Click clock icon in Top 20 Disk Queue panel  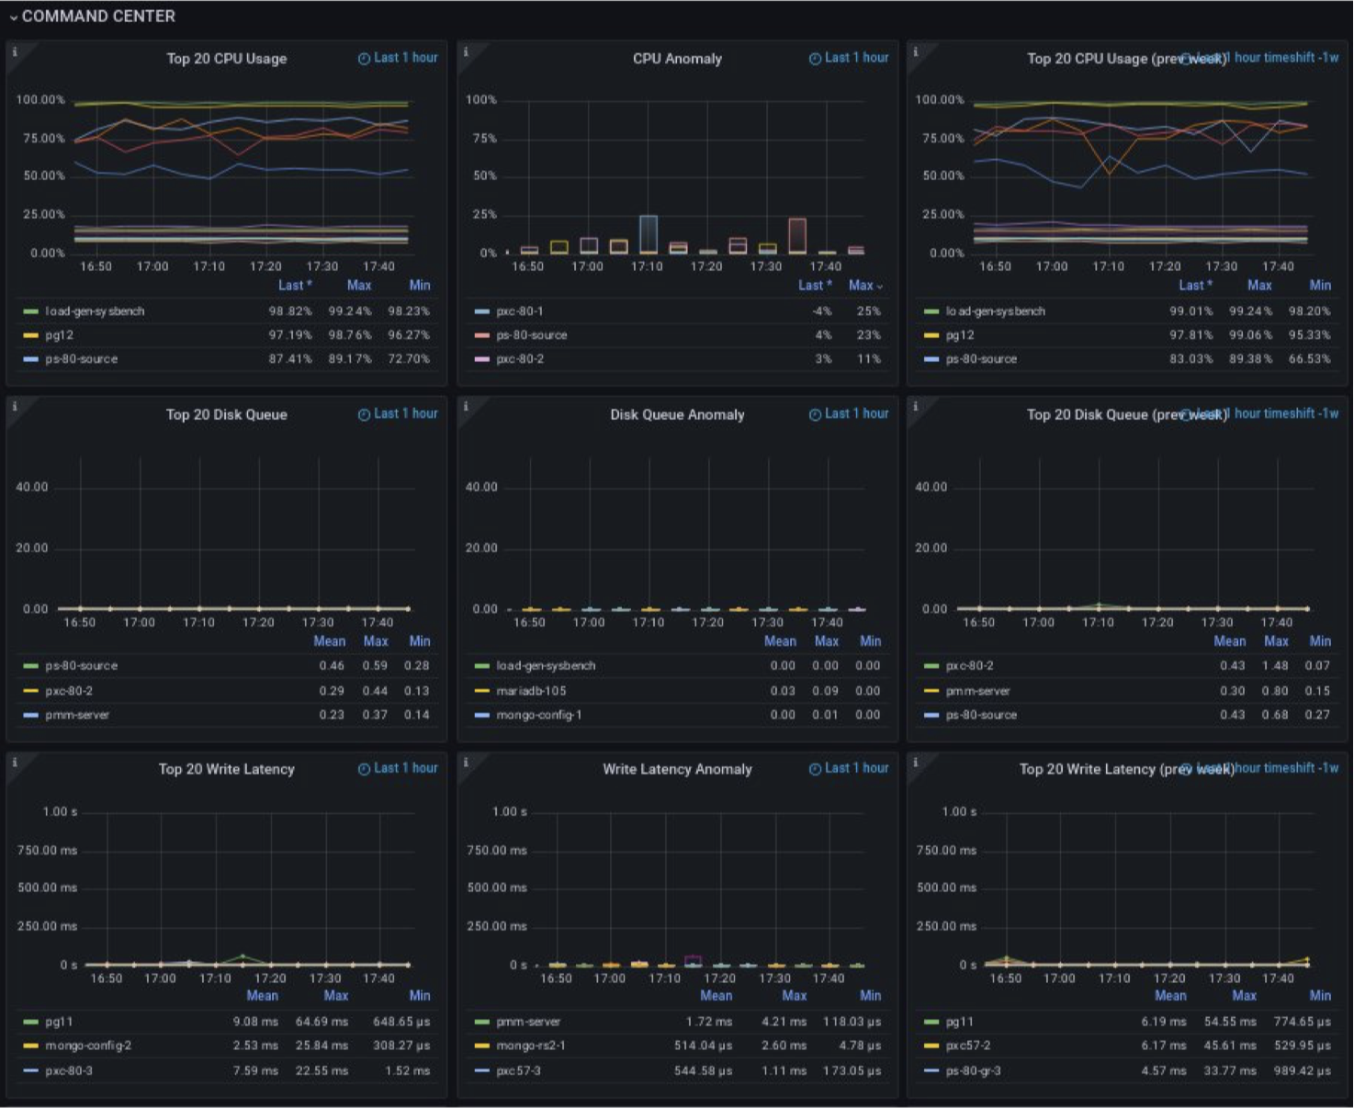pos(364,414)
